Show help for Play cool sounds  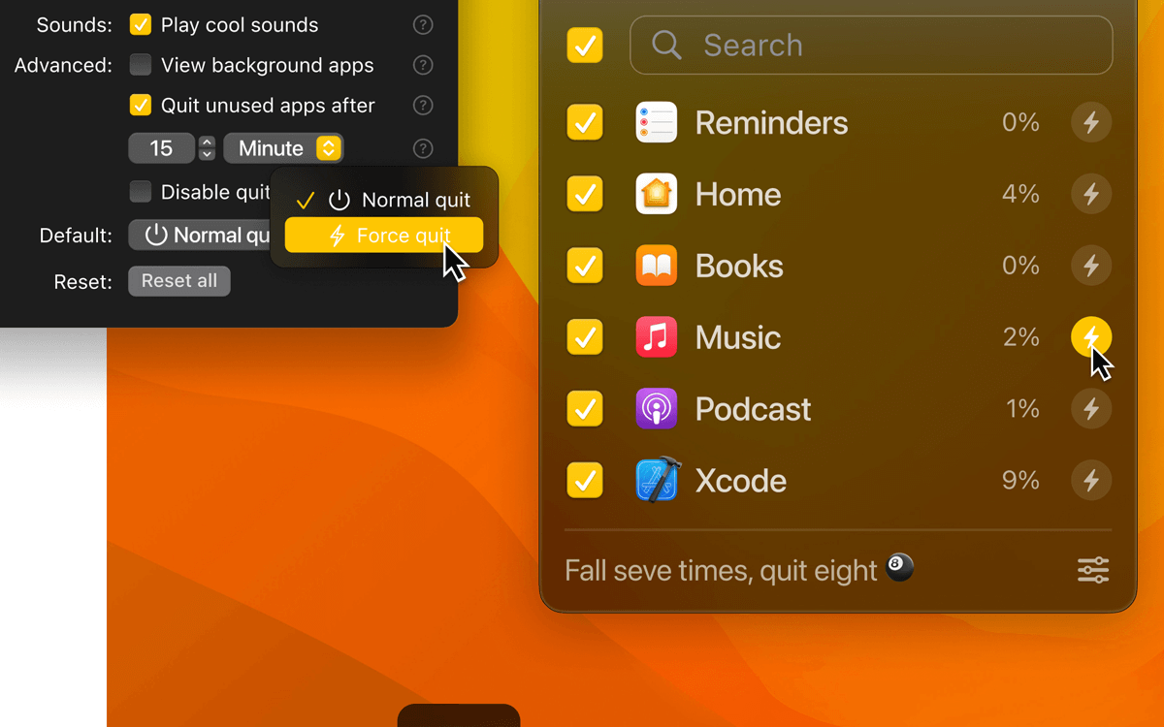(x=423, y=25)
